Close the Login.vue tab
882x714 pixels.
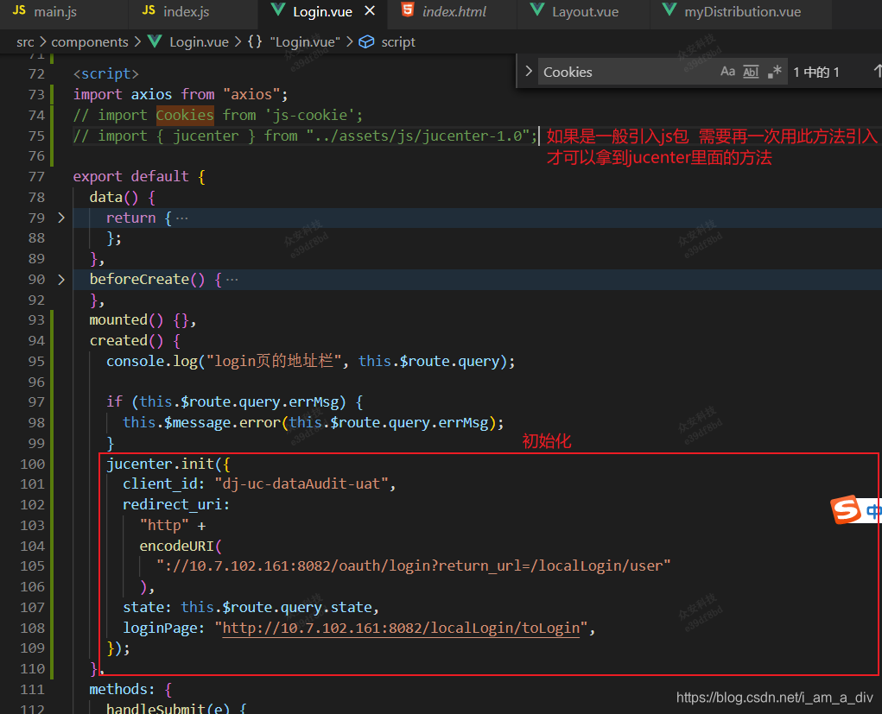point(370,10)
